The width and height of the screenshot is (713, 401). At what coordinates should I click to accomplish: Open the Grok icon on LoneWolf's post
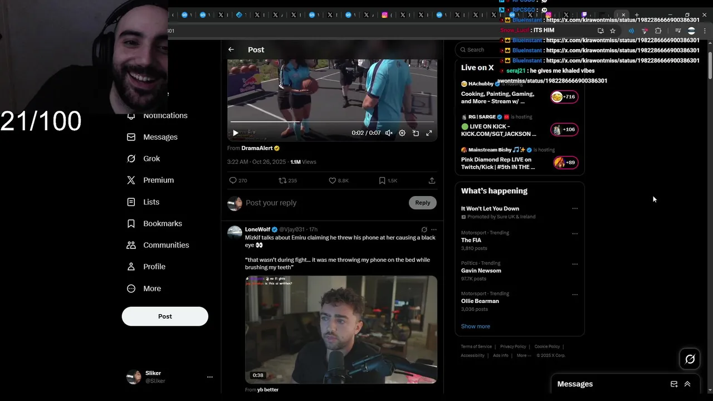424,229
